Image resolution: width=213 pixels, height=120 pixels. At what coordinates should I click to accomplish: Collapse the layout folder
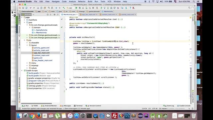pos(27,45)
